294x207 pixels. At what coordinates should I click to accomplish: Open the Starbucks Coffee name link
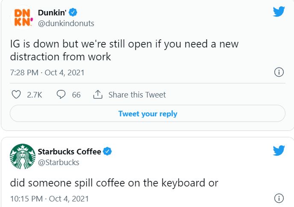[69, 151]
